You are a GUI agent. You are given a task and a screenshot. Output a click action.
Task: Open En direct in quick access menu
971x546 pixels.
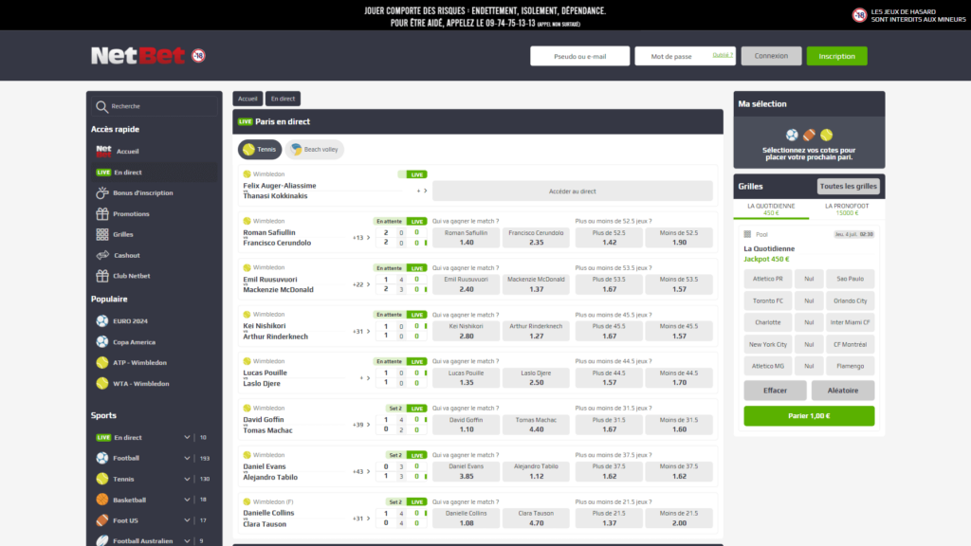click(155, 173)
